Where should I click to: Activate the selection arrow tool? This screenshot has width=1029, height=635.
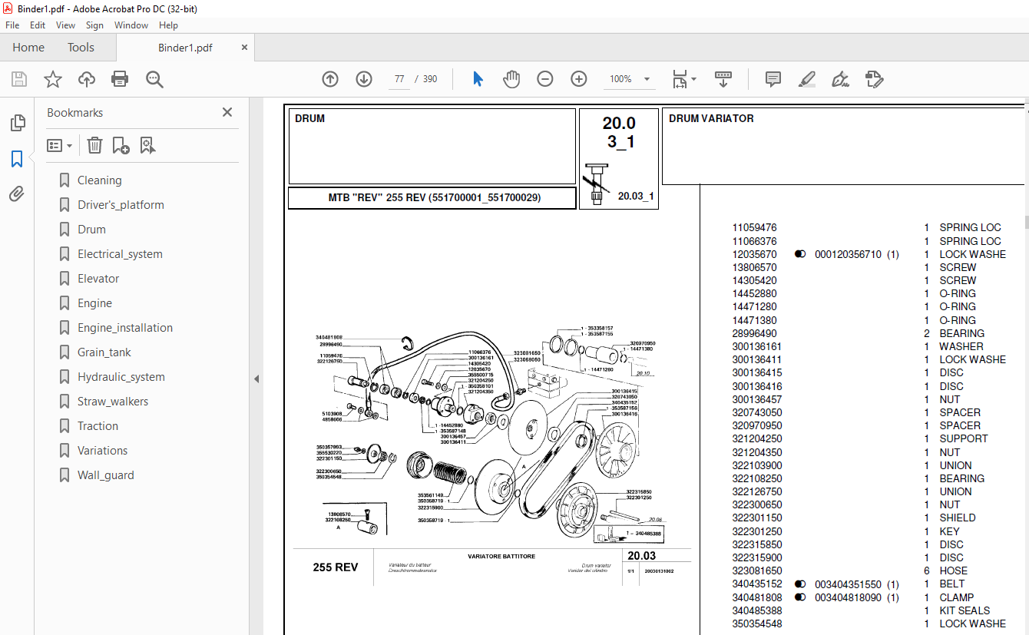[x=478, y=79]
